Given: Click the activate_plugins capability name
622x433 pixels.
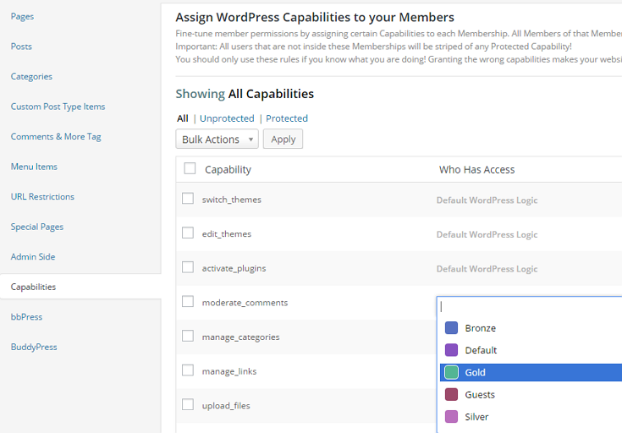Looking at the screenshot, I should [x=234, y=269].
